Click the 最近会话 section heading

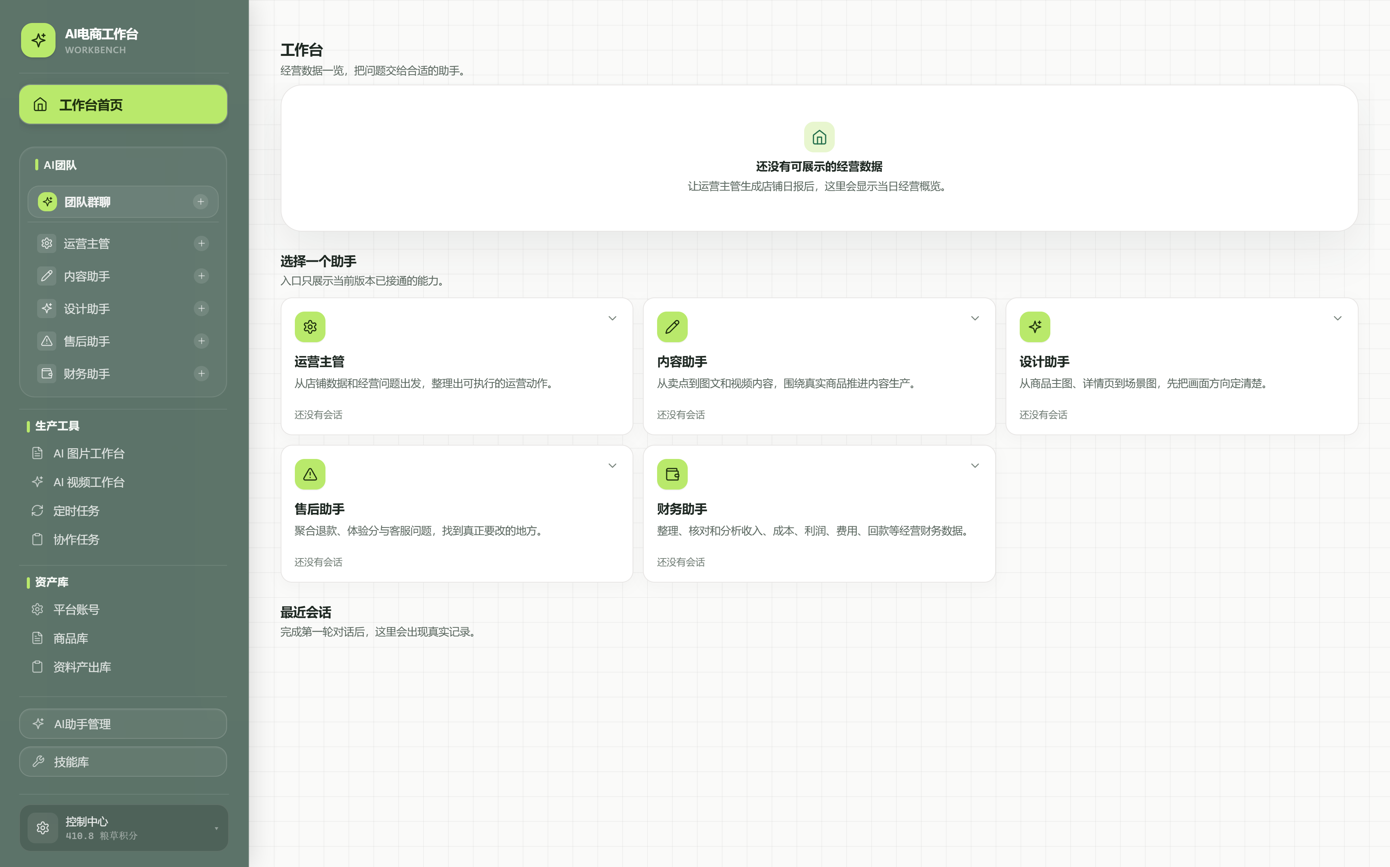[306, 612]
